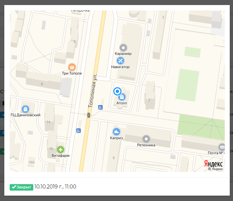Screen dimensions: 233x201
Task: Click the green Закрыт status badge
Action: tap(22, 187)
